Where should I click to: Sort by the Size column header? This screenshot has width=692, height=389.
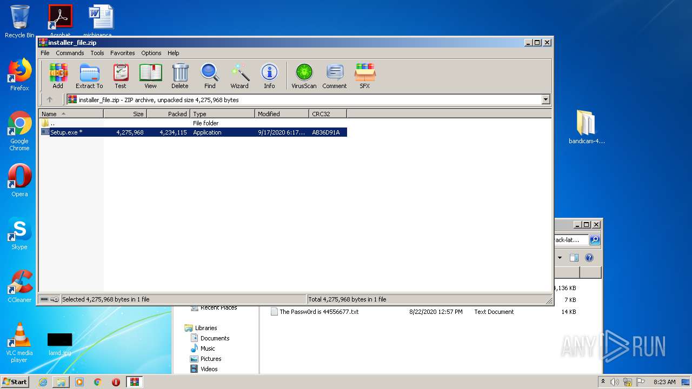tap(125, 113)
